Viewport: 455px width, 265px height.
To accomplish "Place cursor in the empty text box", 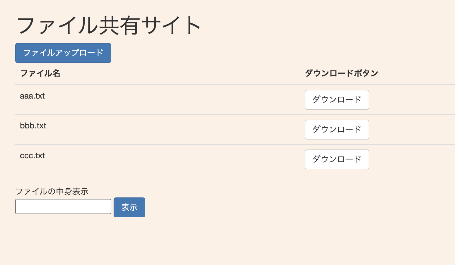I will (x=63, y=207).
